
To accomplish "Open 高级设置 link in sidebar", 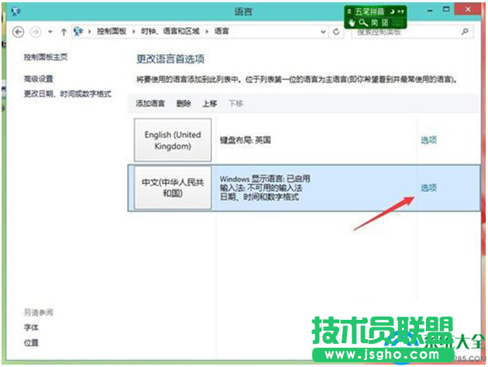I will [39, 79].
